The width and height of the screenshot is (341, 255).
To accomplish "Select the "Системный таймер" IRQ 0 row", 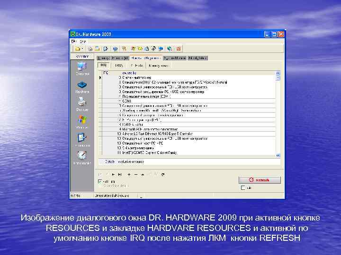I will click(187, 77).
